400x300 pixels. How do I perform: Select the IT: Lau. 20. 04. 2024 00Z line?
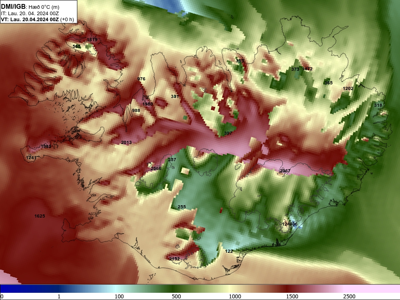[x=30, y=14]
